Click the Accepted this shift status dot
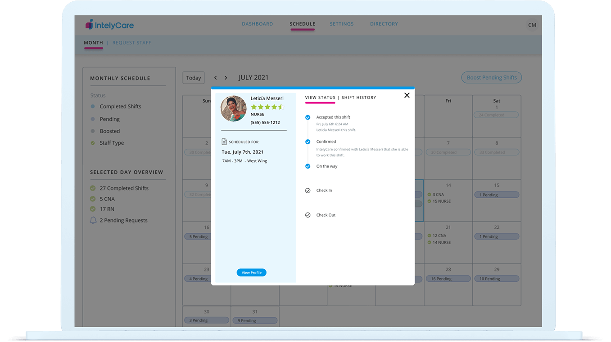This screenshot has height=342, width=611. pos(308,117)
